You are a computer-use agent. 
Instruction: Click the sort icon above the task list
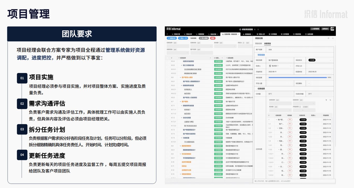coord(330,100)
